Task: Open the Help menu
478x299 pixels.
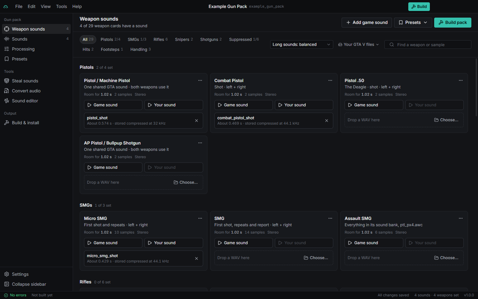Action: [77, 7]
